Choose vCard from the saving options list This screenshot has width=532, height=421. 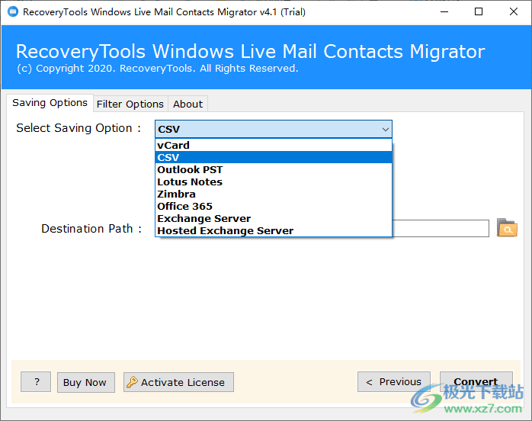point(274,146)
